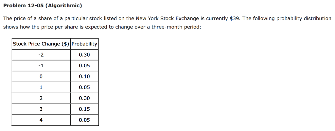Select the positive 1 price change cell

click(x=41, y=87)
